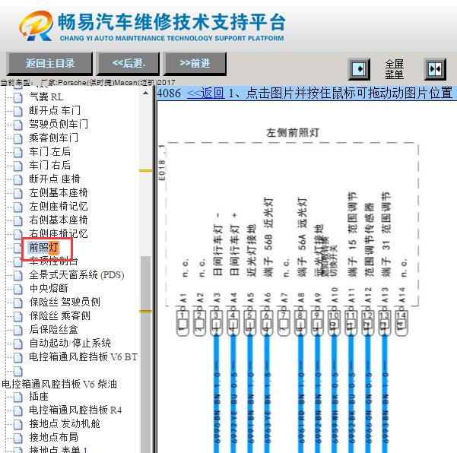Open 电控箱通风腔挡板 V6 柴油 entry
The width and height of the screenshot is (457, 453).
coord(59,384)
